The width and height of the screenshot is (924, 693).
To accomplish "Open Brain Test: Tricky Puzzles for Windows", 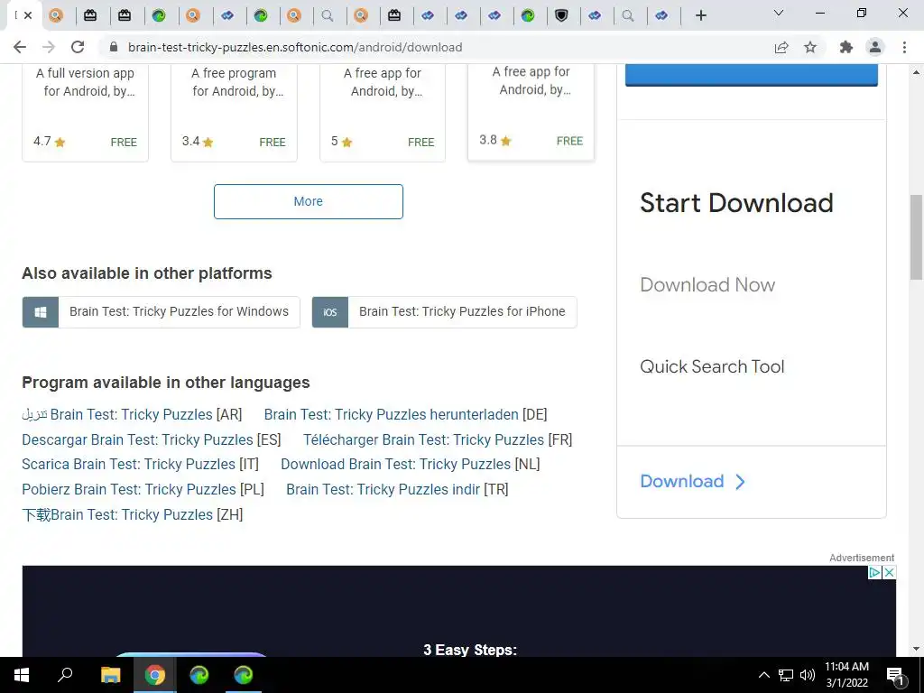I will (161, 311).
